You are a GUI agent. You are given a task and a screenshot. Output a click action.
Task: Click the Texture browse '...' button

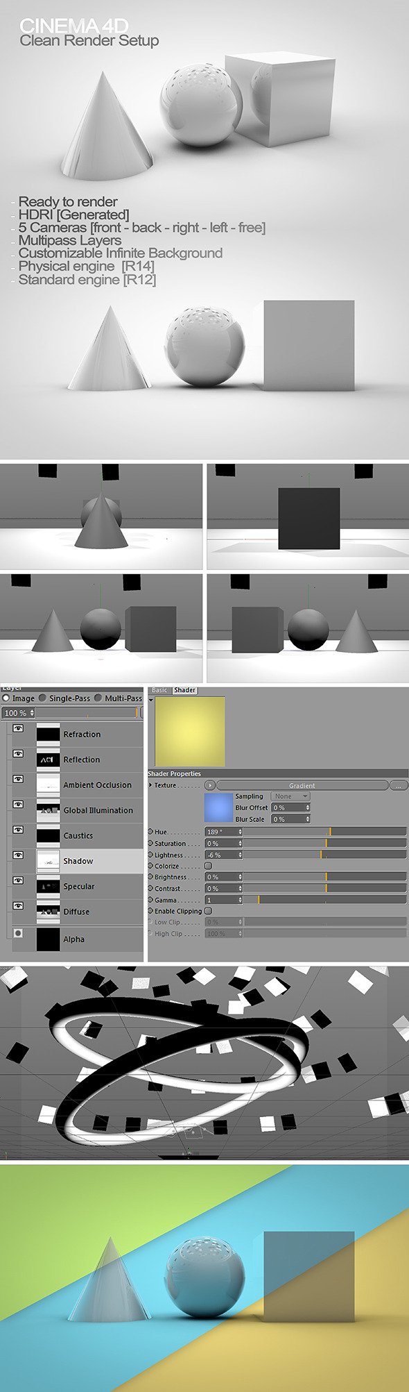coord(398,785)
